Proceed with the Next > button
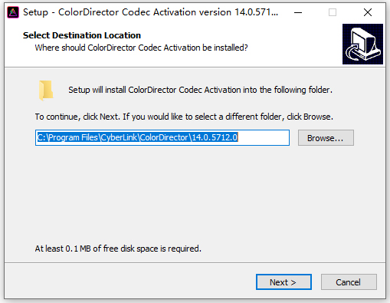The width and height of the screenshot is (390, 303). [x=283, y=282]
